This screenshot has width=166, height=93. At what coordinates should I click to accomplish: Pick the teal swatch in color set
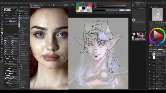[x=77, y=5]
